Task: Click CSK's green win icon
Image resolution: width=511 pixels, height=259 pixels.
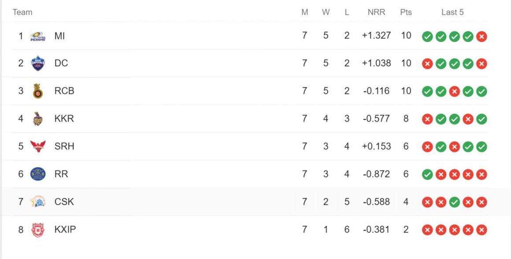Action: 454,203
